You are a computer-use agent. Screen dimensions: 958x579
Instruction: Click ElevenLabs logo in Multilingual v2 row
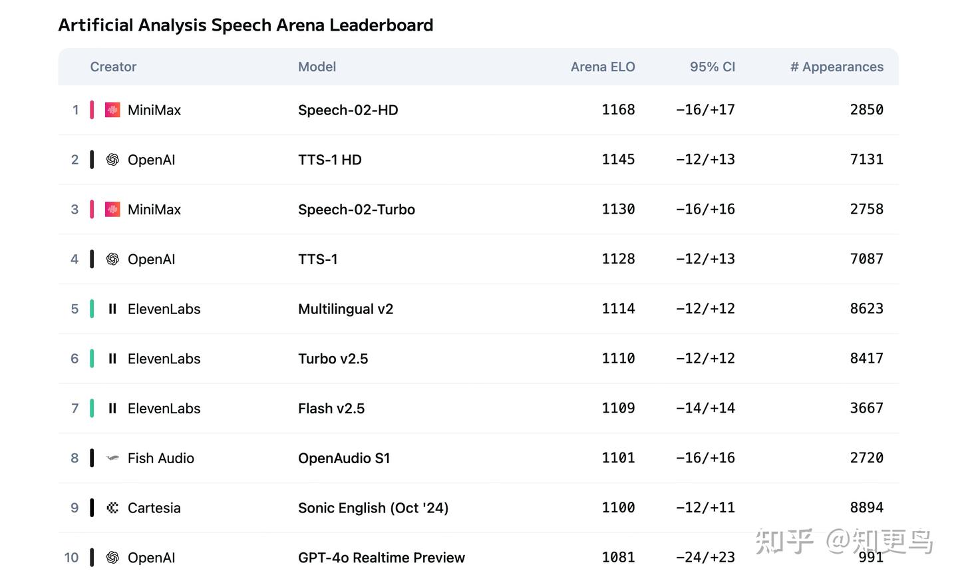tap(112, 309)
